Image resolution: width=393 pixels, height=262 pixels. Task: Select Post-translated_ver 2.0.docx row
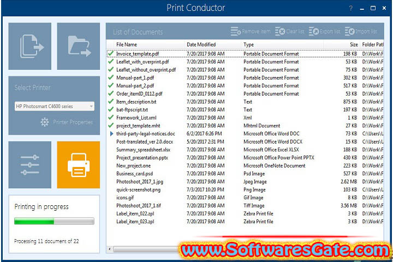point(245,142)
